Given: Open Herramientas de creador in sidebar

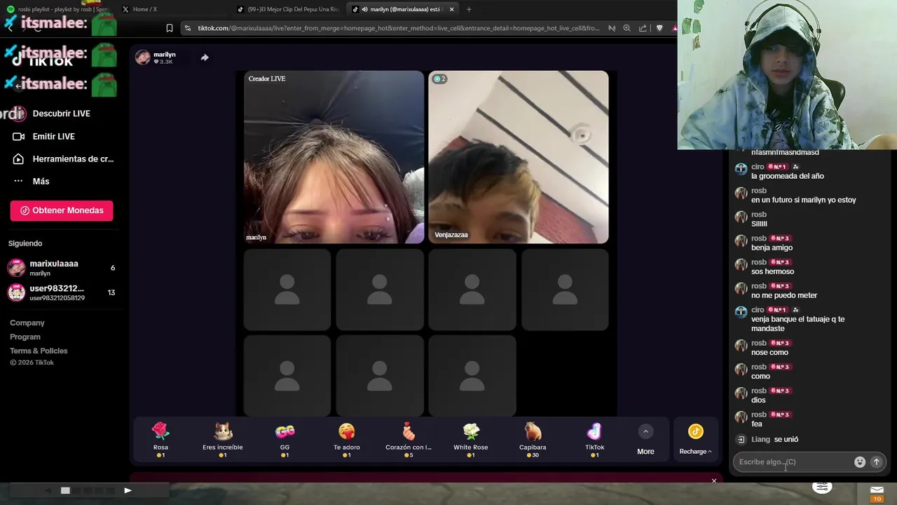Looking at the screenshot, I should click(64, 159).
